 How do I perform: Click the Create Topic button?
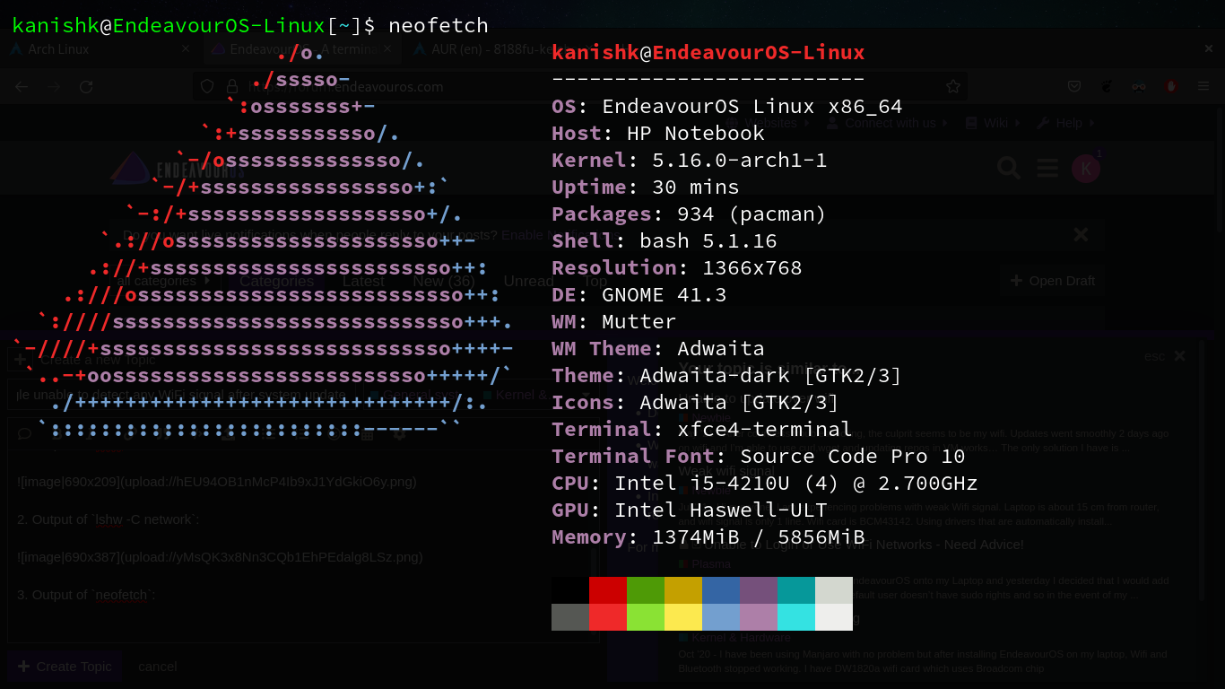(x=65, y=667)
